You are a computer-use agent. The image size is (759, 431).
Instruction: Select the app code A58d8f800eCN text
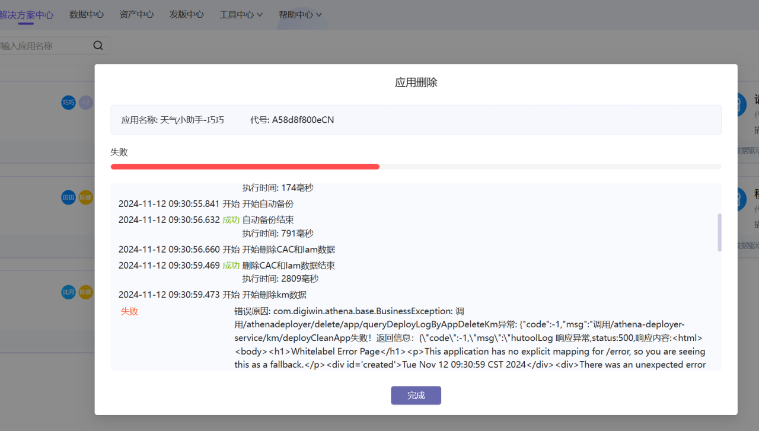(x=303, y=120)
